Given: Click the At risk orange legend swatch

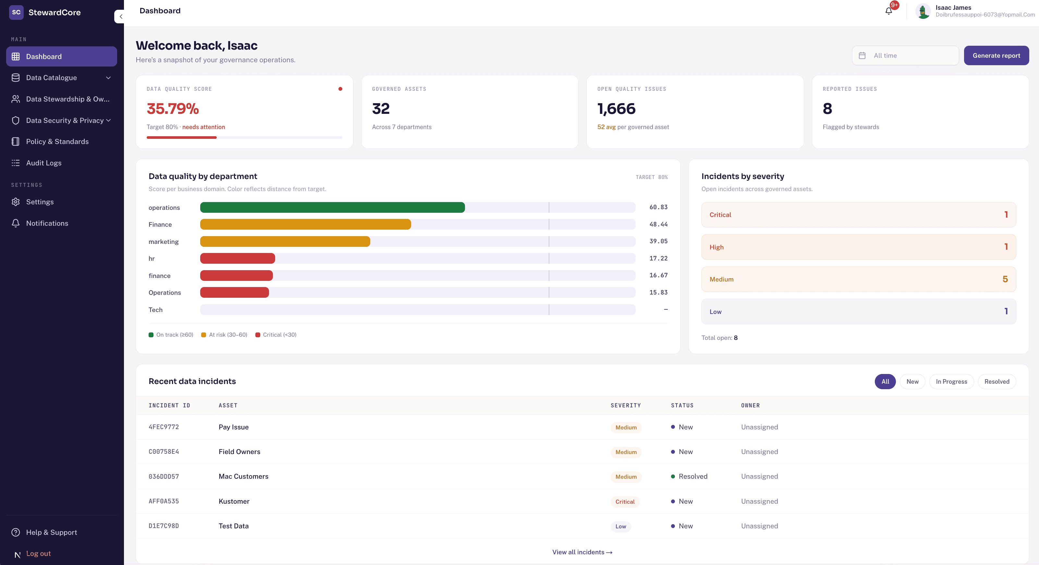Looking at the screenshot, I should pyautogui.click(x=204, y=335).
